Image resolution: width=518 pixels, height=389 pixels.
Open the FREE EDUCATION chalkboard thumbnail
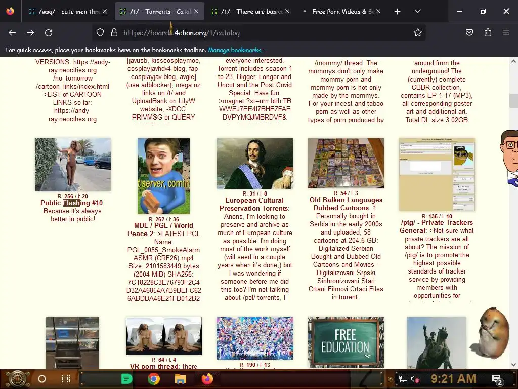point(346,342)
